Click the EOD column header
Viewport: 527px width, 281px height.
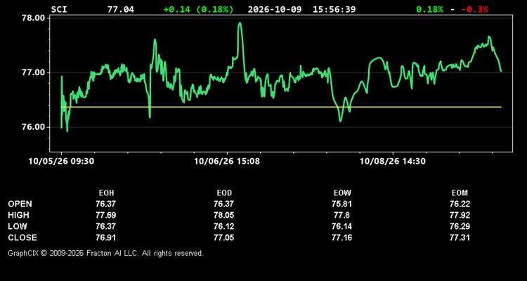(x=224, y=193)
